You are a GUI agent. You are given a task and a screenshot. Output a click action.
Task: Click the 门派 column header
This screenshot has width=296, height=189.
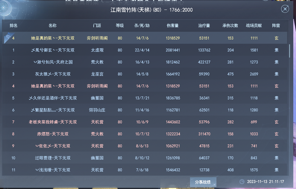coord(97,25)
